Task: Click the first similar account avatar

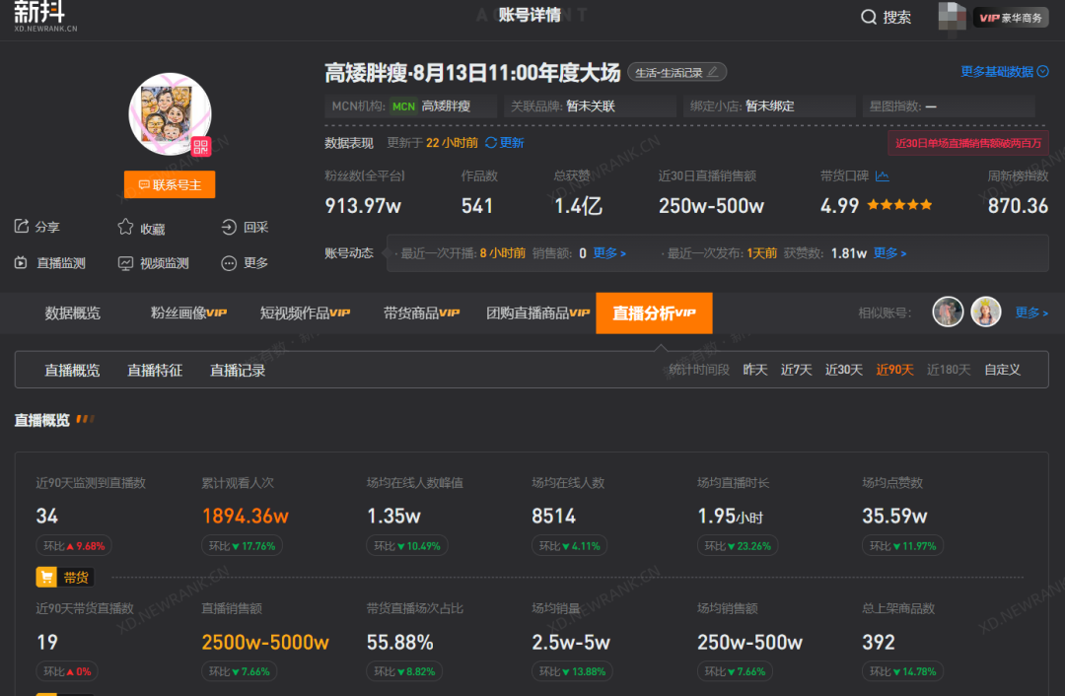Action: point(948,313)
